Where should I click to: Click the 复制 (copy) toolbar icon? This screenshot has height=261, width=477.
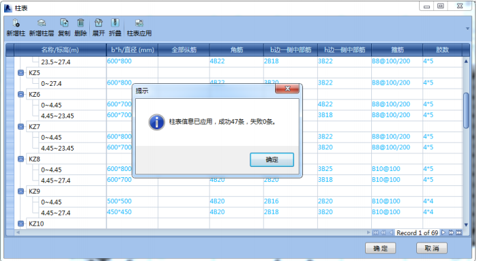coord(64,23)
